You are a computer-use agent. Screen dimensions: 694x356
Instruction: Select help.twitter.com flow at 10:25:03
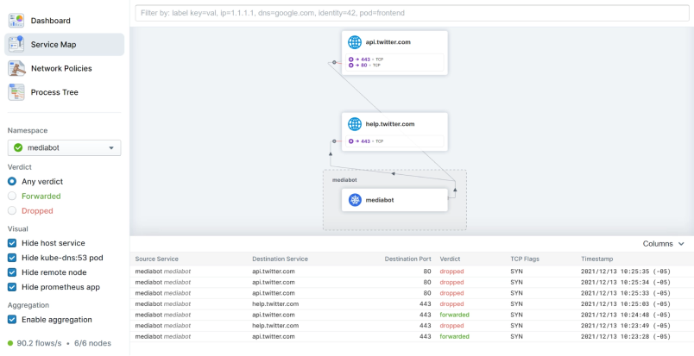pyautogui.click(x=412, y=303)
